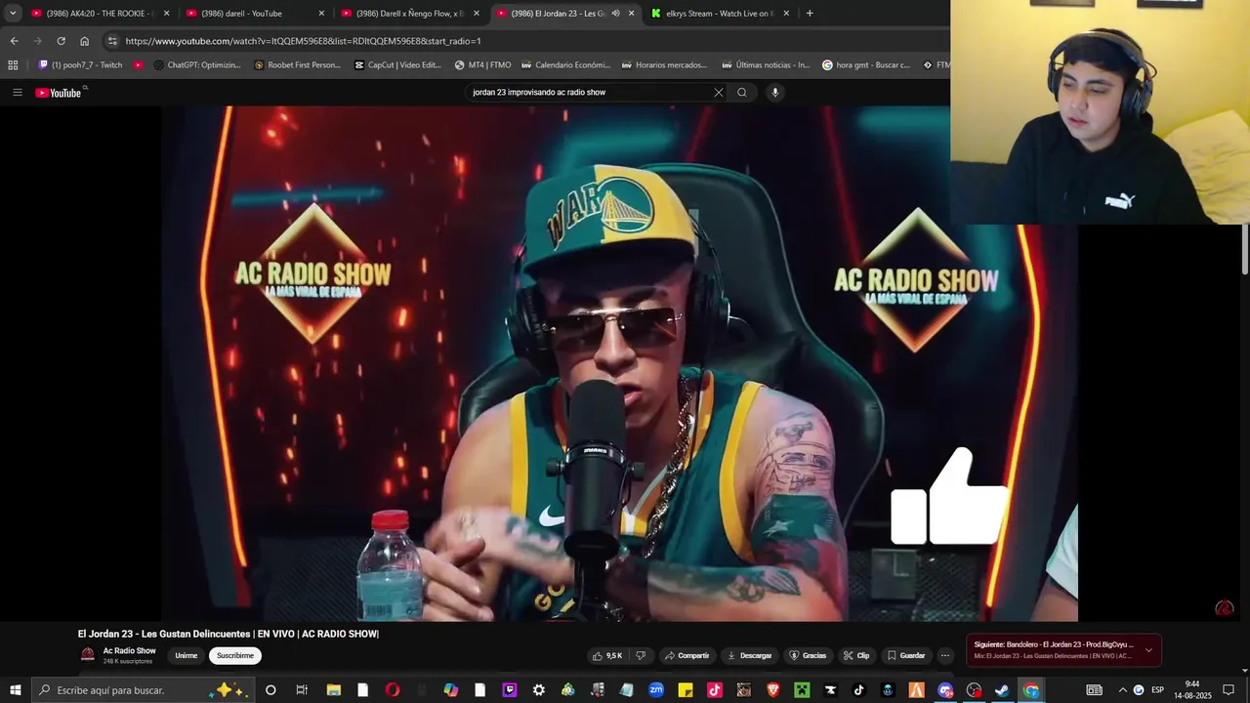Open the Windows Start menu

pos(16,690)
